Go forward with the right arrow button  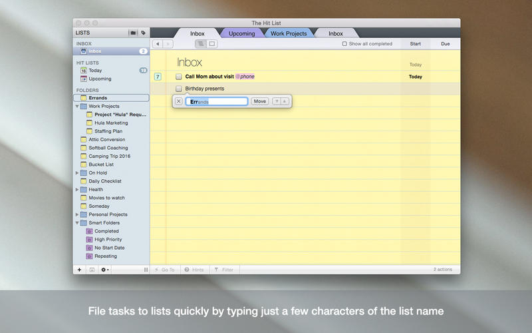click(x=168, y=43)
